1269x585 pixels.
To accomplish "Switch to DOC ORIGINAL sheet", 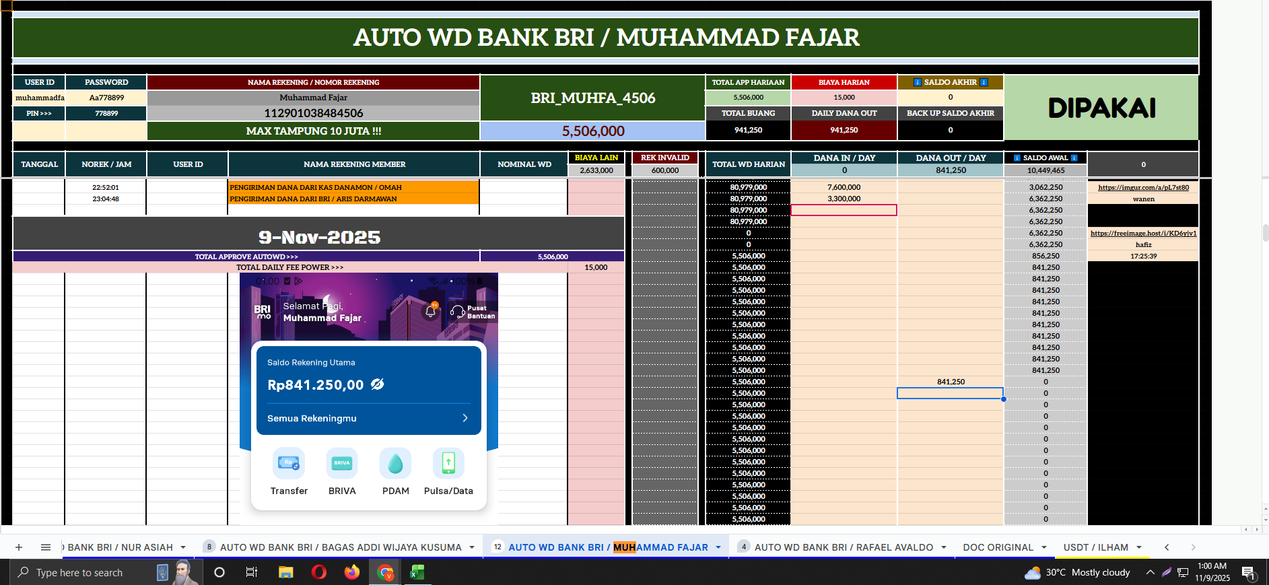I will click(x=998, y=547).
